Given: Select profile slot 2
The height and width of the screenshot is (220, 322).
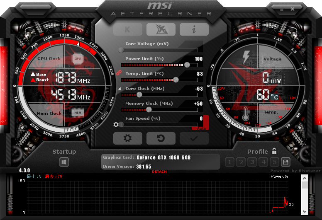Looking at the screenshot, I should [x=241, y=162].
